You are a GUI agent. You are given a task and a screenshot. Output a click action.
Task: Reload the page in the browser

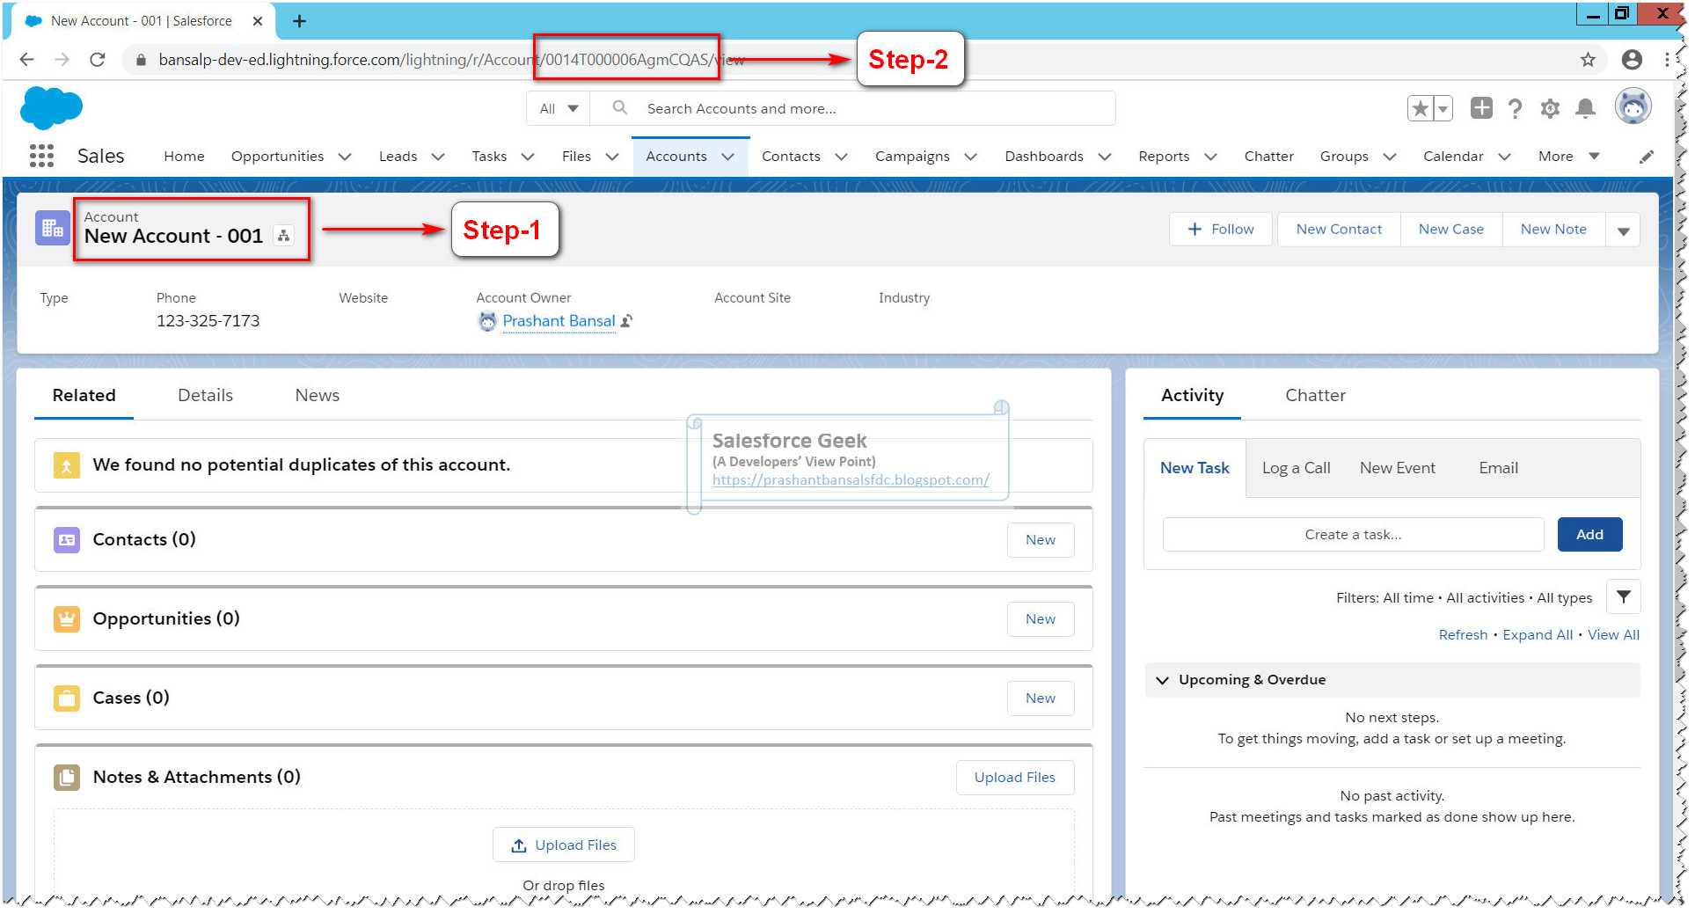click(98, 59)
